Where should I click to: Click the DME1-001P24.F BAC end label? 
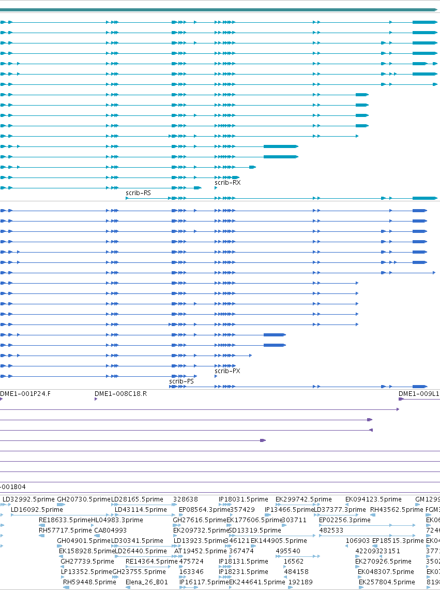point(25,393)
